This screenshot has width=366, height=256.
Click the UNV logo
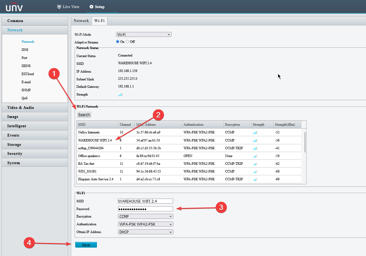tap(14, 7)
